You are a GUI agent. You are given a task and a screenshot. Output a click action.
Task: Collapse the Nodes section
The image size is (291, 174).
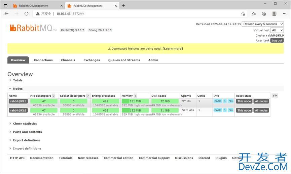17,89
